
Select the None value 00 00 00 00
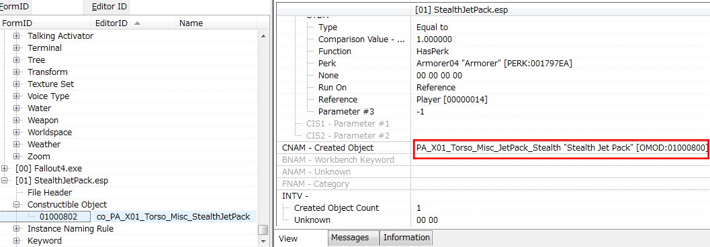pyautogui.click(x=439, y=76)
